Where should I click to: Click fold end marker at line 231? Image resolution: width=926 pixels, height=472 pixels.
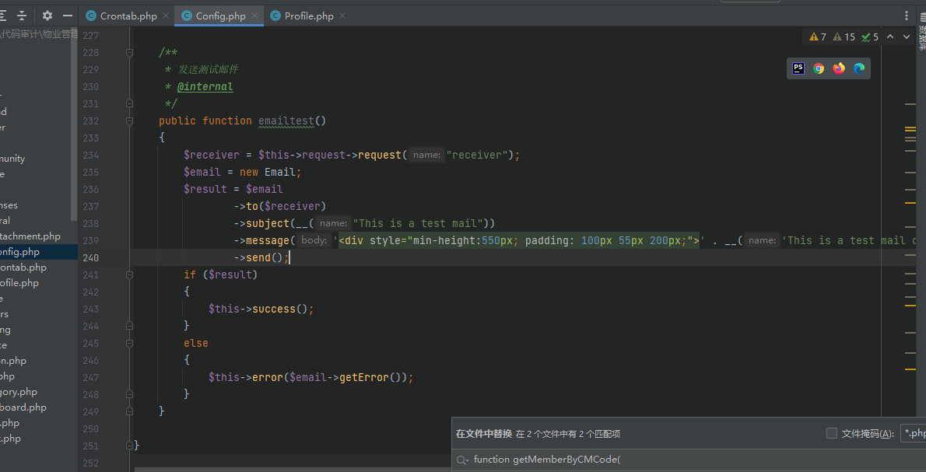[129, 104]
